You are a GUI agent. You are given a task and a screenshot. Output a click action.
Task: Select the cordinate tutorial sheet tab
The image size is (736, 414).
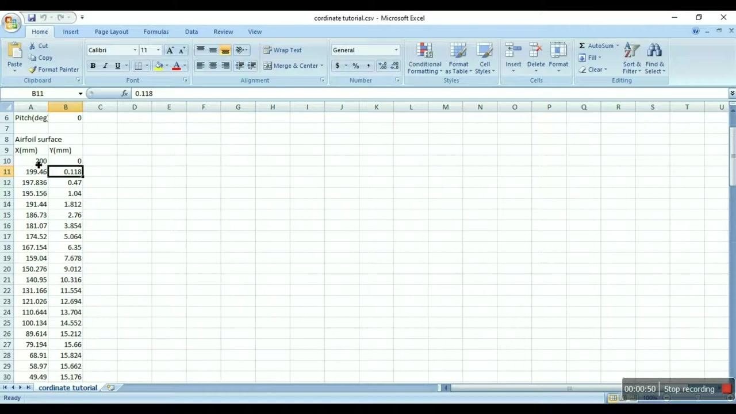[68, 388]
